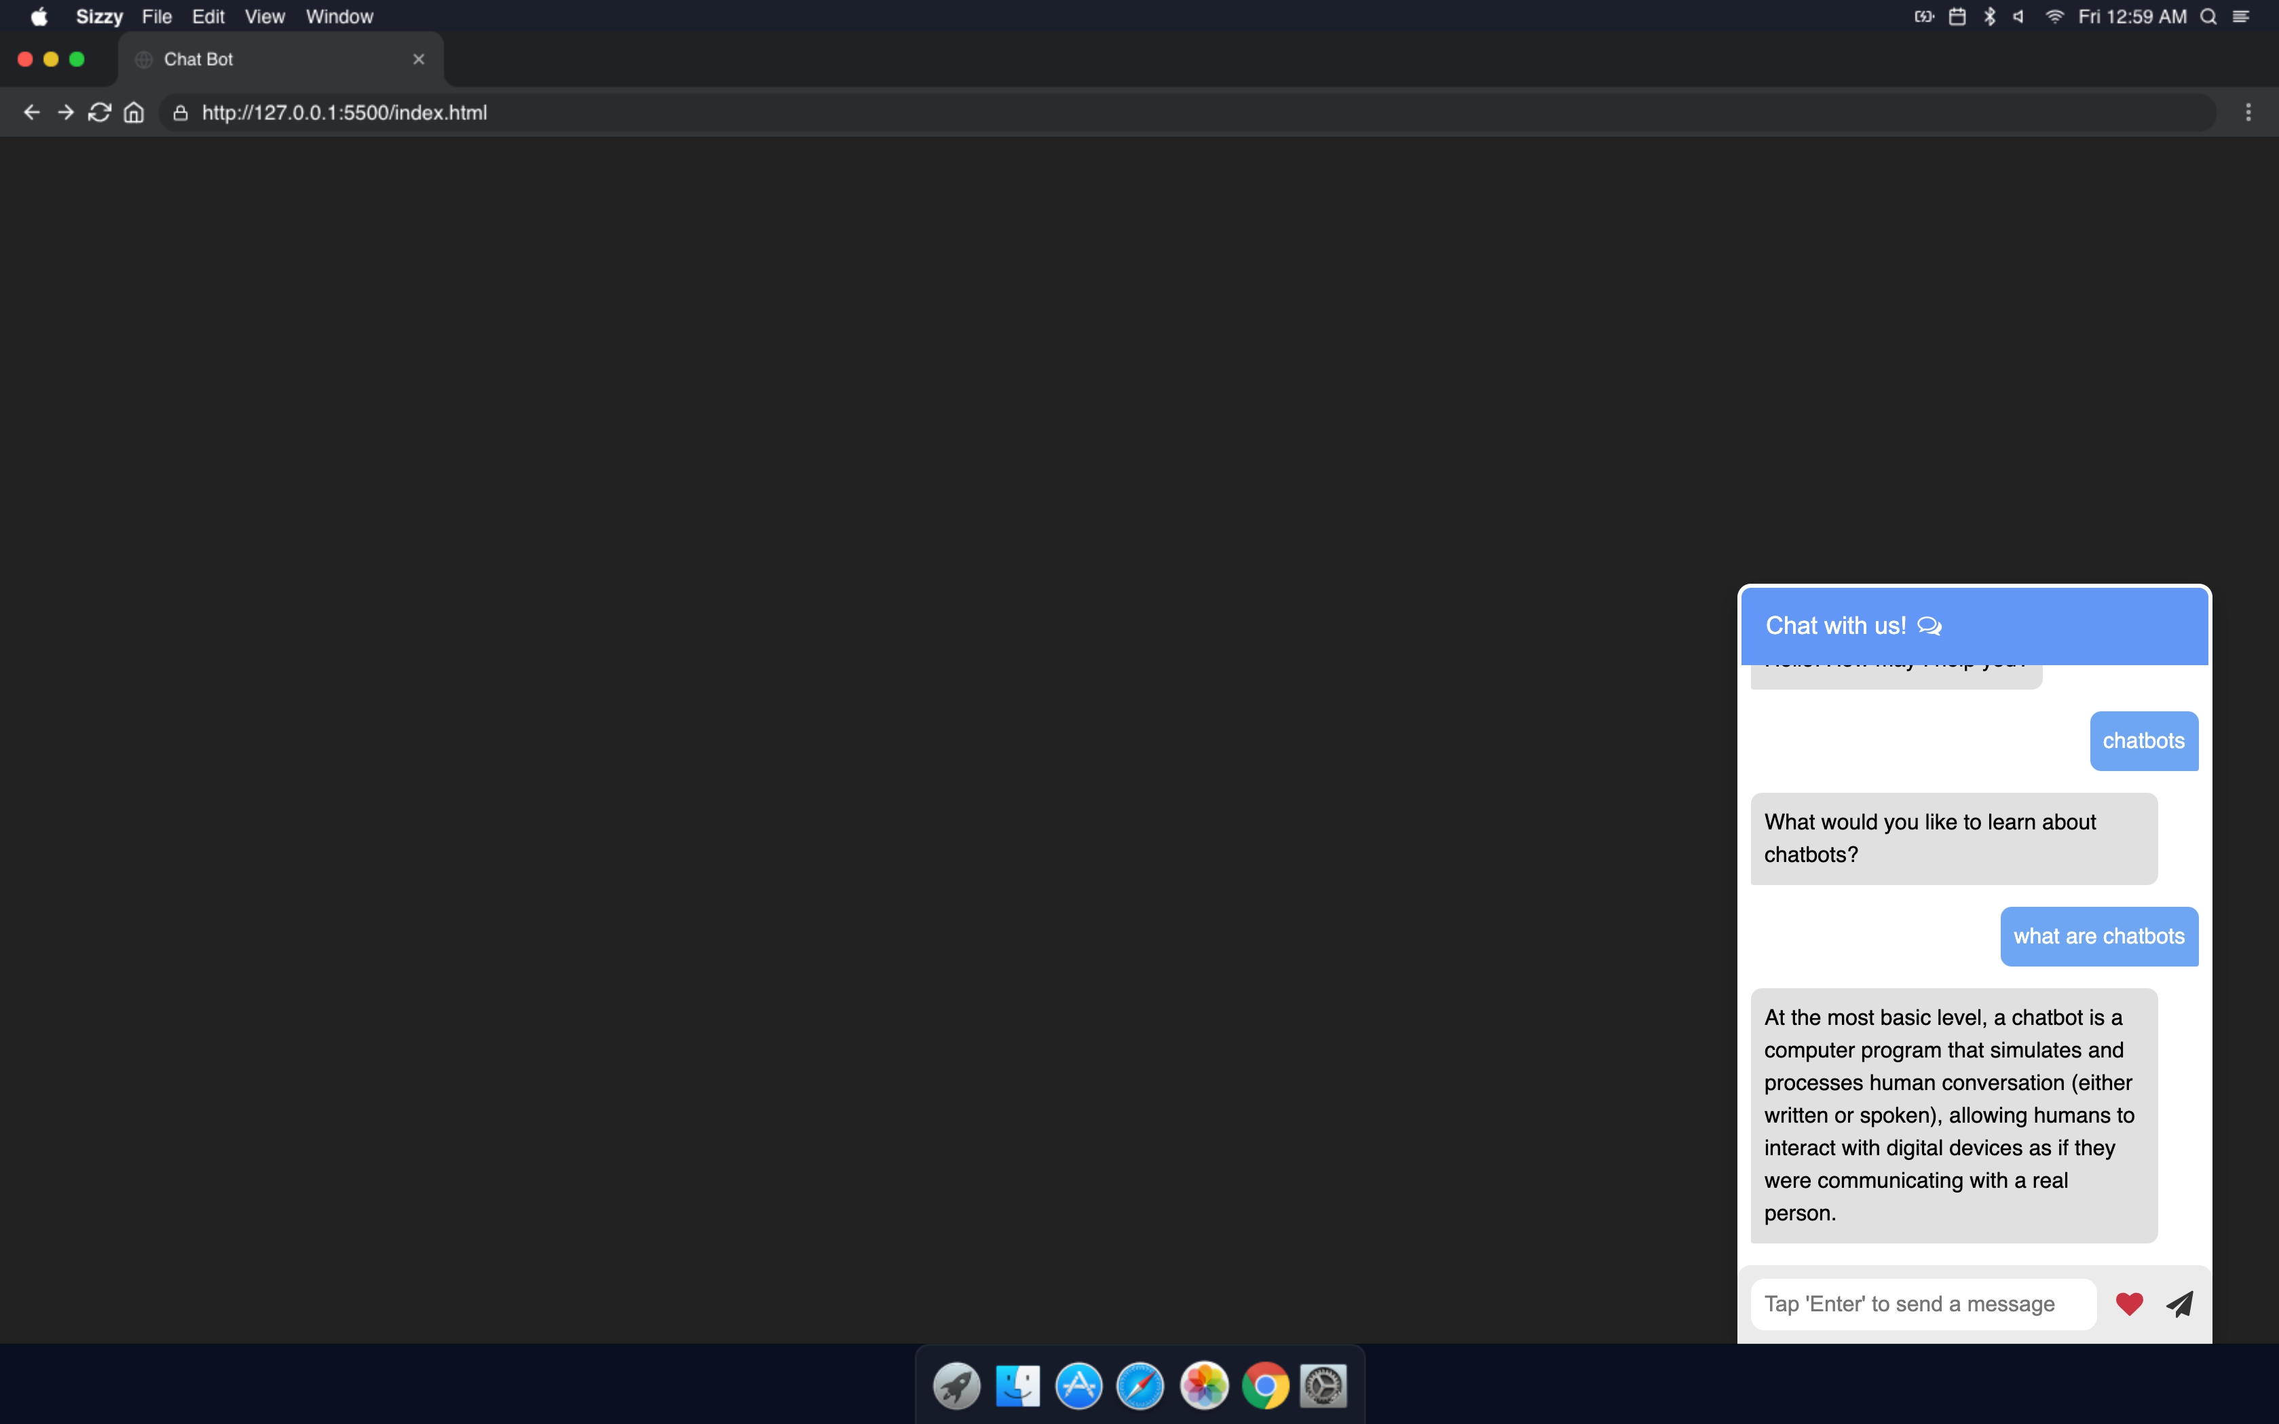2279x1424 pixels.
Task: Click the address bar URL
Action: point(343,112)
